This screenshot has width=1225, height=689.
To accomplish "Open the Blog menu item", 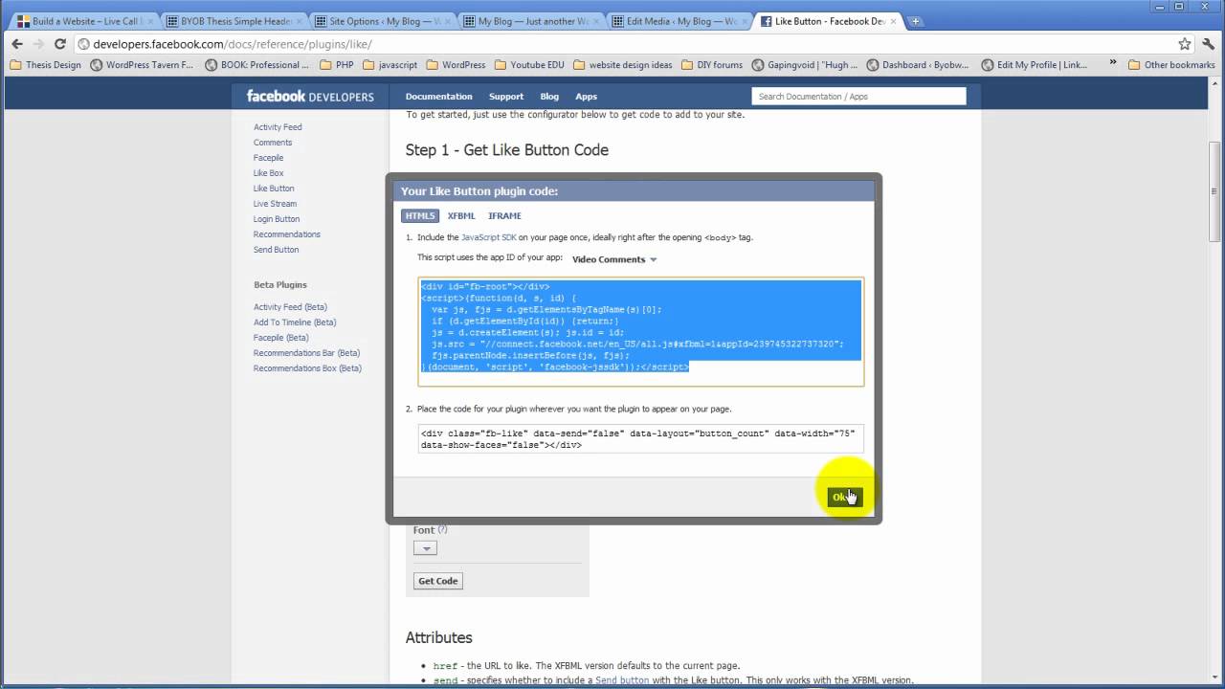I will [549, 97].
